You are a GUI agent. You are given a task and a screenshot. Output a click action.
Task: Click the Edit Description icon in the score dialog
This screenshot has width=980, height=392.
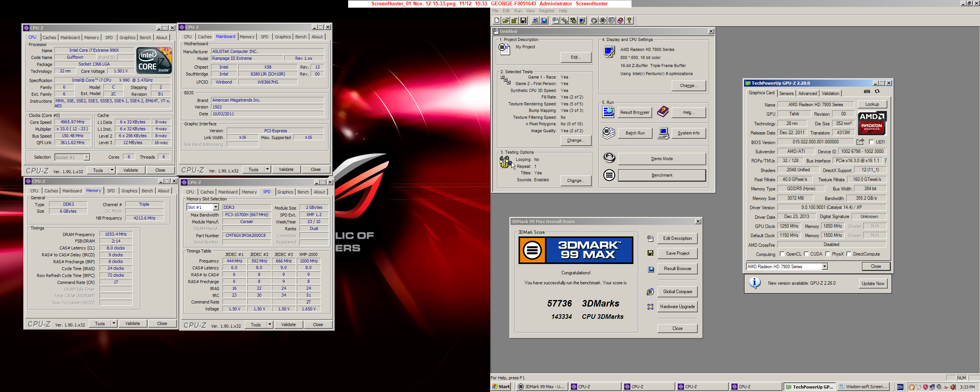click(650, 238)
